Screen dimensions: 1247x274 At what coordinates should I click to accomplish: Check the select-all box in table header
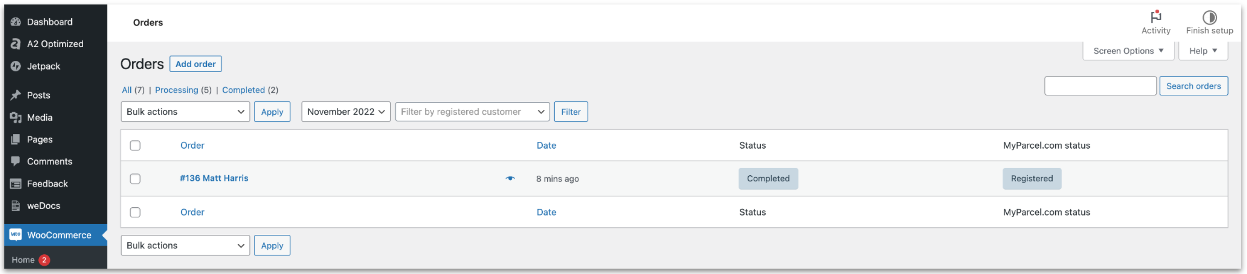[135, 146]
